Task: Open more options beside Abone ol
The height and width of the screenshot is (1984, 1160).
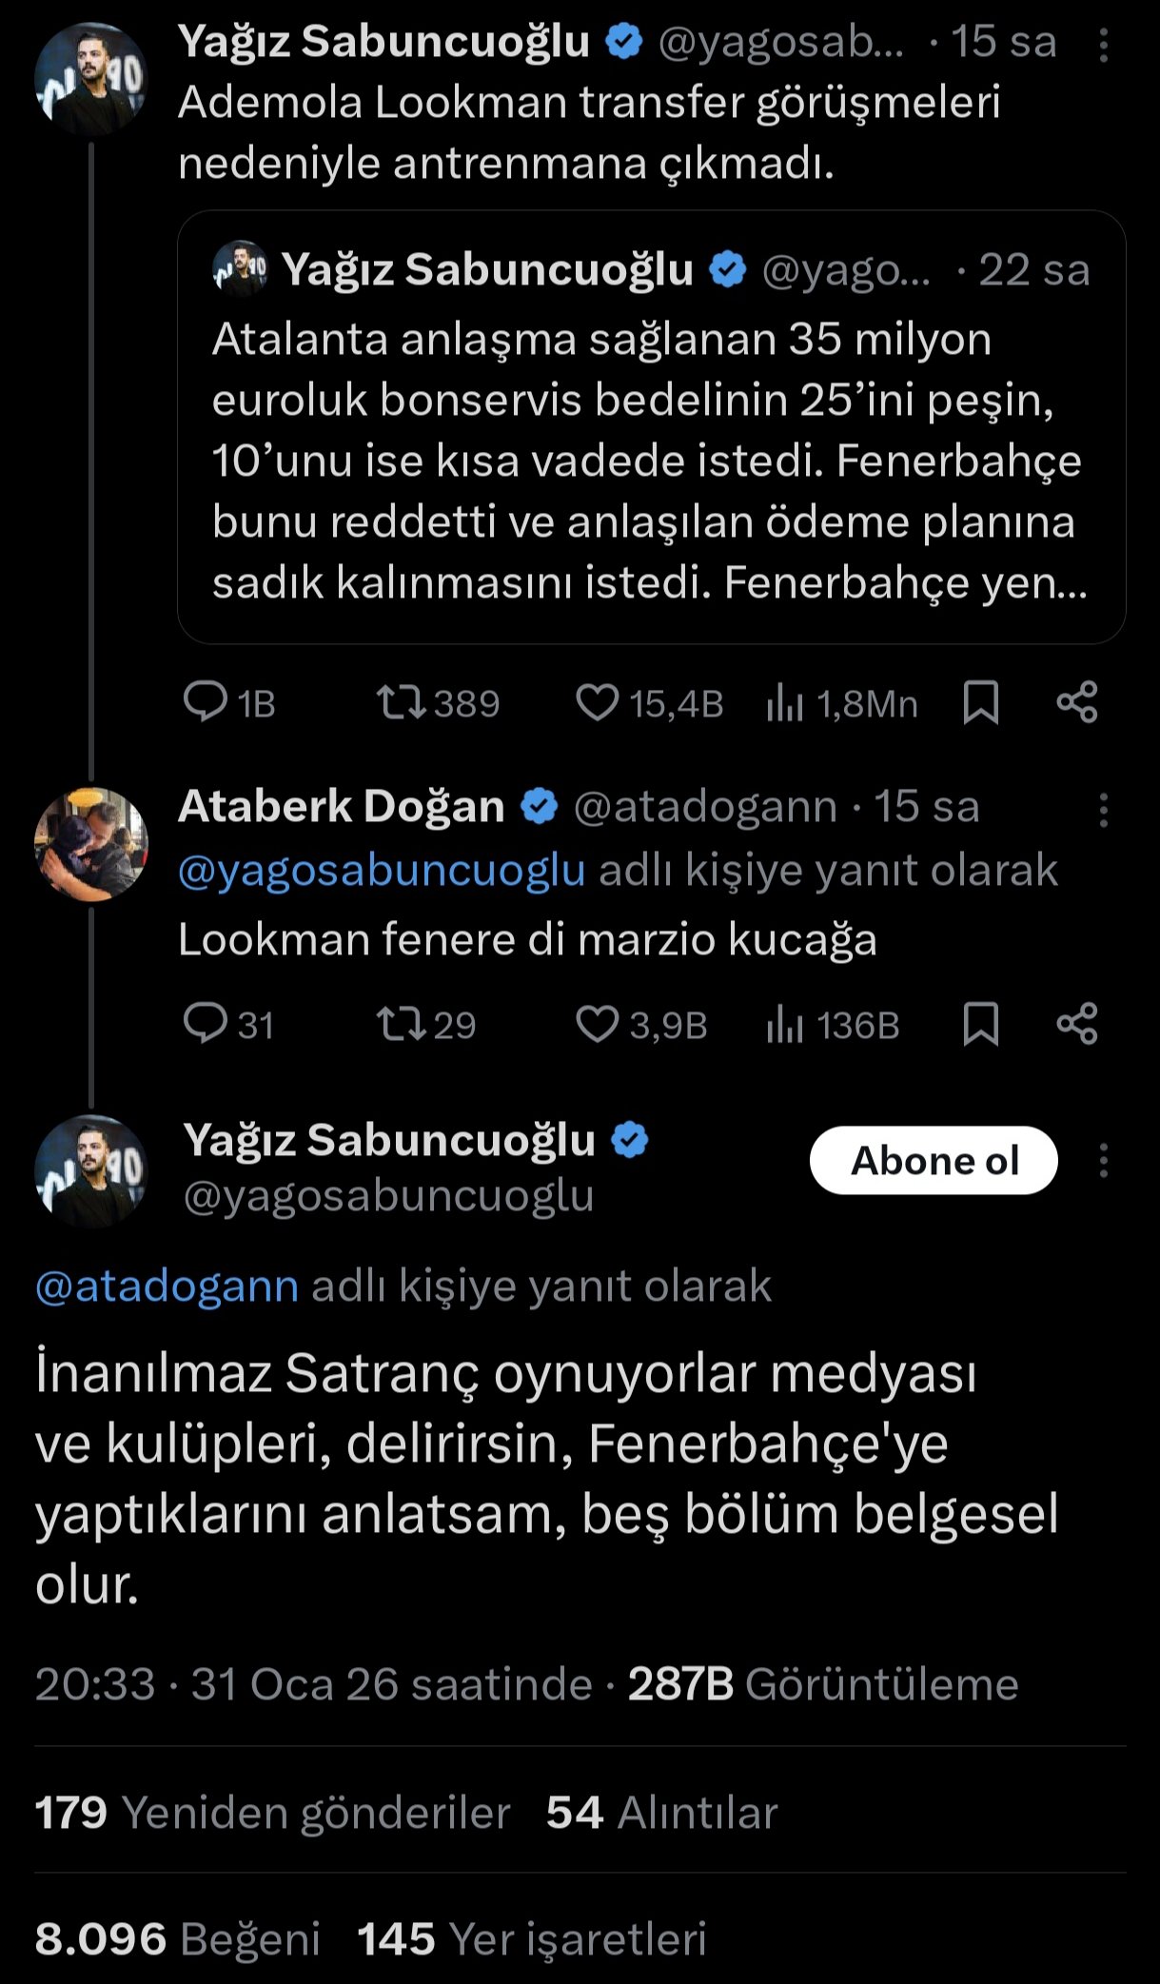Action: tap(1104, 1160)
